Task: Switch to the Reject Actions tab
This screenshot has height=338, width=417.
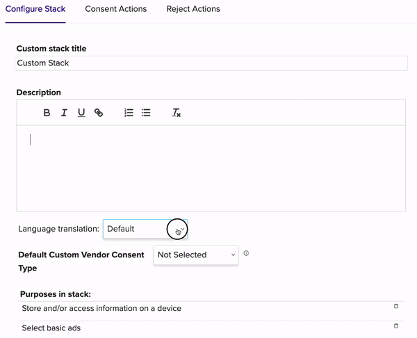Action: [x=193, y=9]
